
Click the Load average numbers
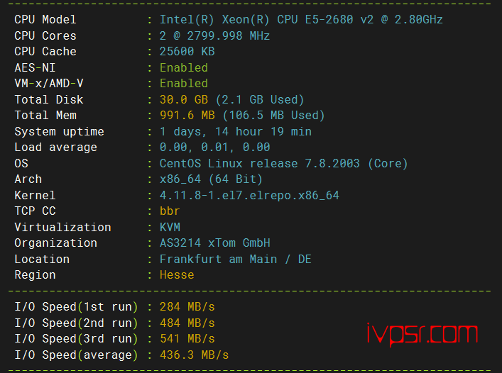214,147
